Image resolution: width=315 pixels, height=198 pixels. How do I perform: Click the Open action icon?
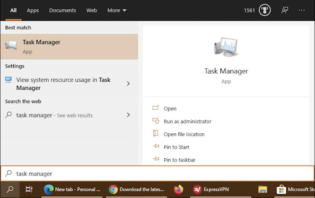click(x=155, y=108)
